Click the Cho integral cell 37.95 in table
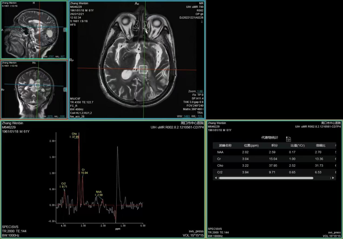 click(273, 166)
